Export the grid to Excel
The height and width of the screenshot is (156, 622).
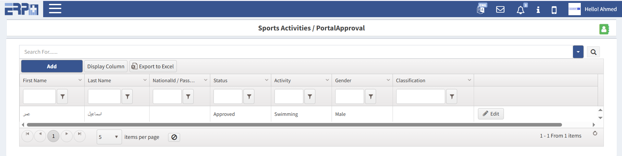click(153, 66)
